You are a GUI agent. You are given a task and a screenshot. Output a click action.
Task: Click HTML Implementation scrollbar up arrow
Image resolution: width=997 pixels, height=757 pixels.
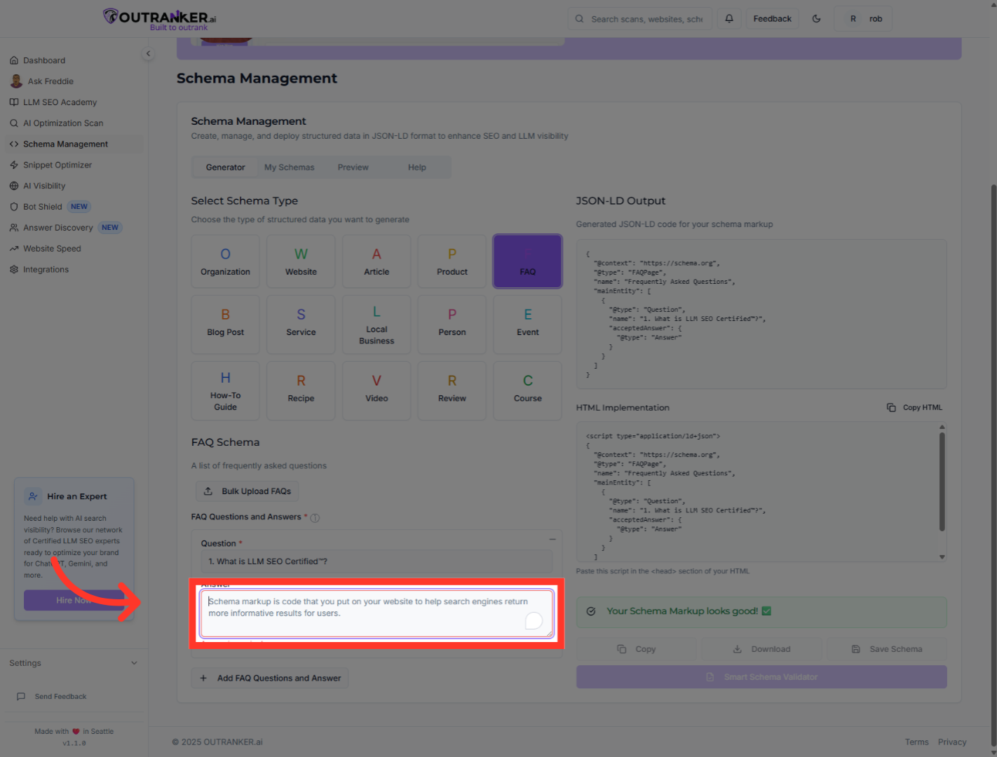(x=942, y=427)
